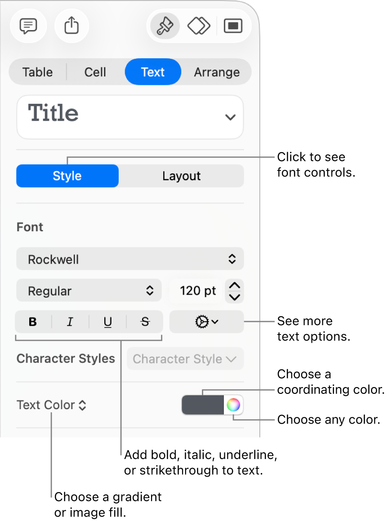The image size is (392, 521).
Task: Switch to the Table tab
Action: click(x=37, y=72)
